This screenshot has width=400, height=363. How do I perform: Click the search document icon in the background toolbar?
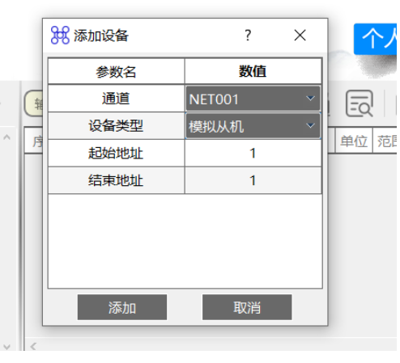point(360,103)
